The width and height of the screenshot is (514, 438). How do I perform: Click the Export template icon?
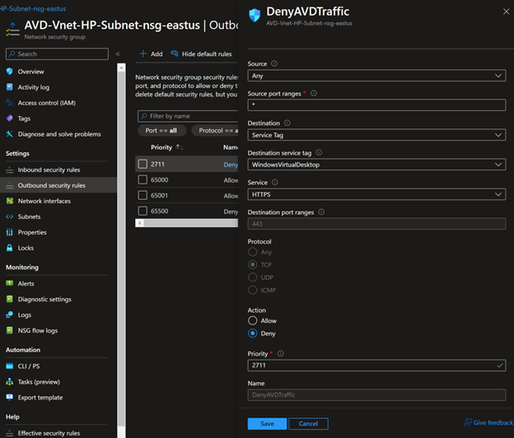tap(10, 398)
